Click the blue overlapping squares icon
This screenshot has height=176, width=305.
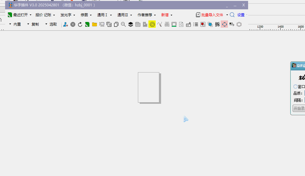click(210, 24)
